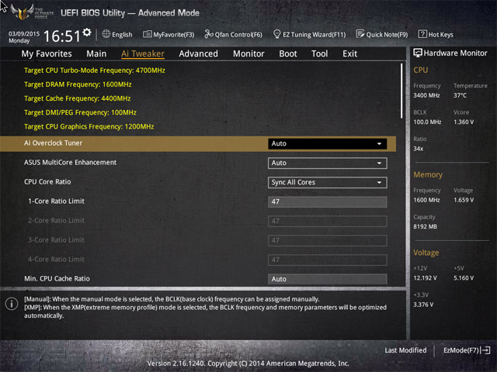Select the Min. CPU Cache Ratio label

pyautogui.click(x=57, y=279)
